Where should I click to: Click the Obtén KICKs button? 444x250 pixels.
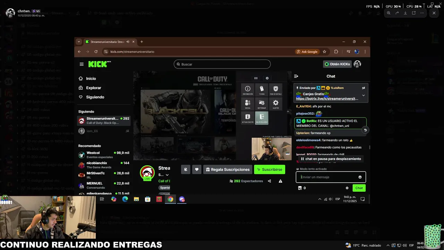point(337,64)
